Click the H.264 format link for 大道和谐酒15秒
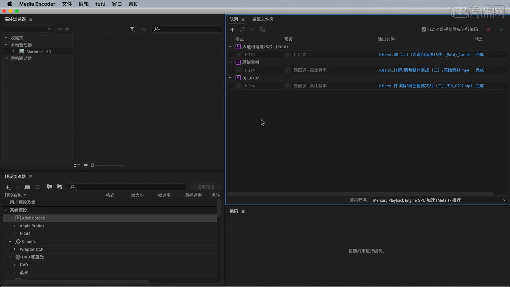Screen dimensions: 510x287 click(250, 54)
